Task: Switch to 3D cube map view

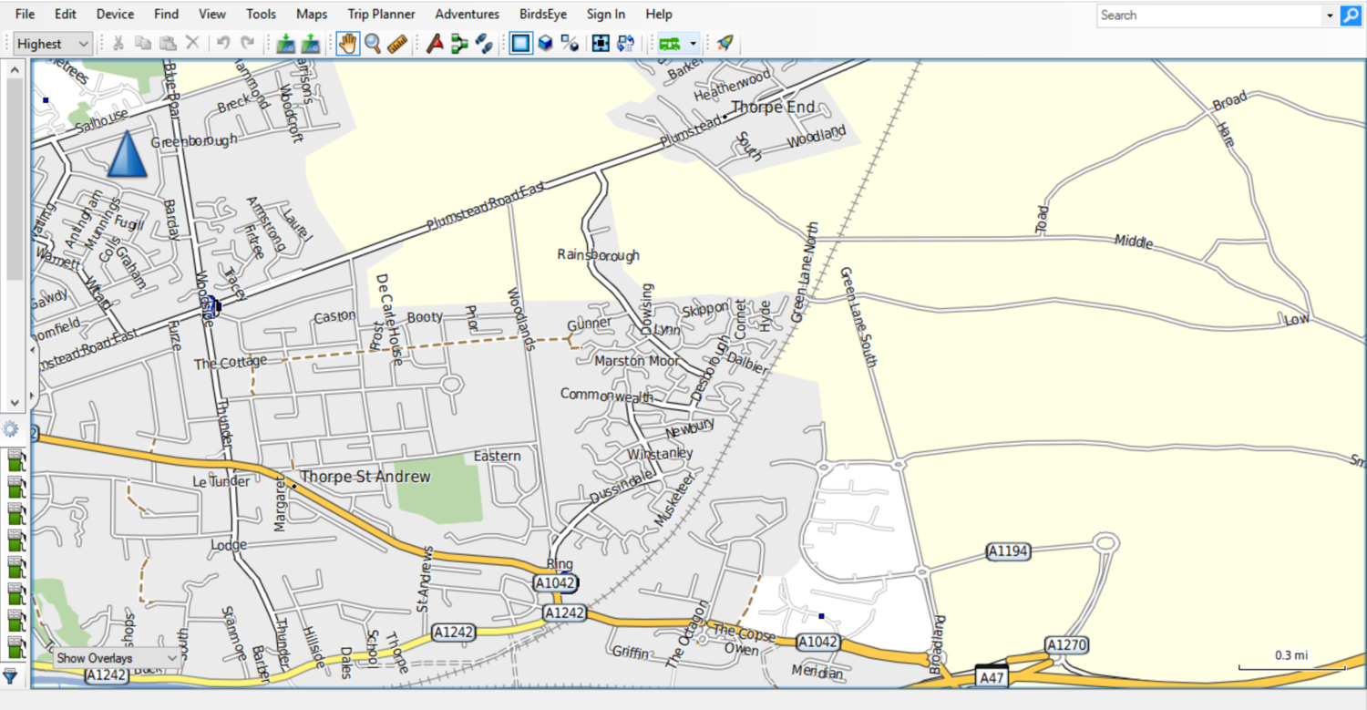Action: click(x=545, y=43)
